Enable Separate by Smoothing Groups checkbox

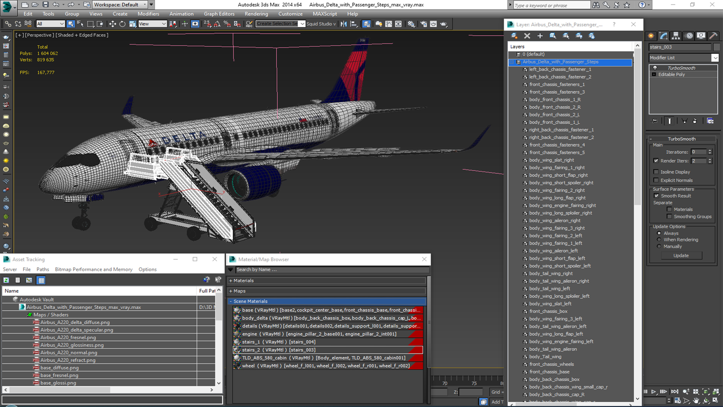click(x=669, y=216)
